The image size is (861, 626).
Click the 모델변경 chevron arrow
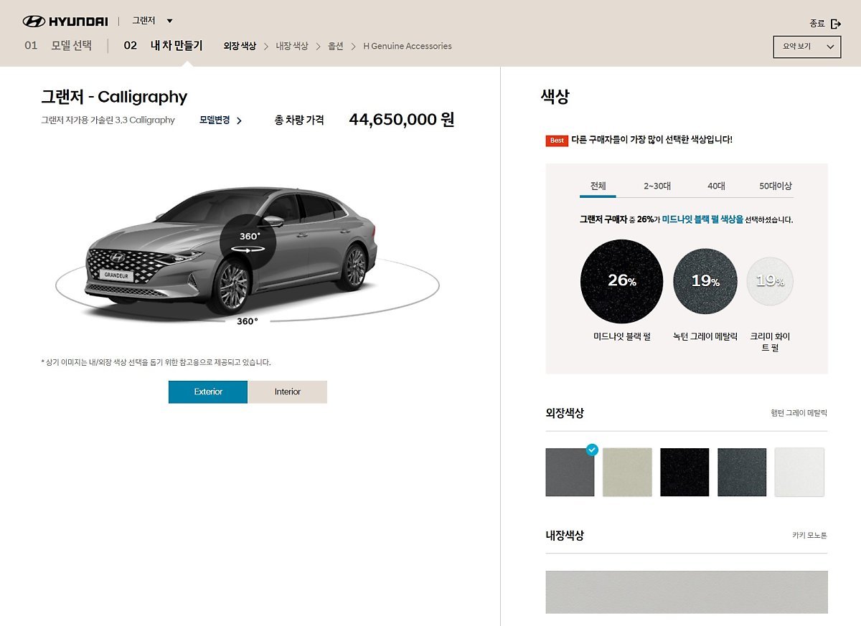[x=239, y=120]
